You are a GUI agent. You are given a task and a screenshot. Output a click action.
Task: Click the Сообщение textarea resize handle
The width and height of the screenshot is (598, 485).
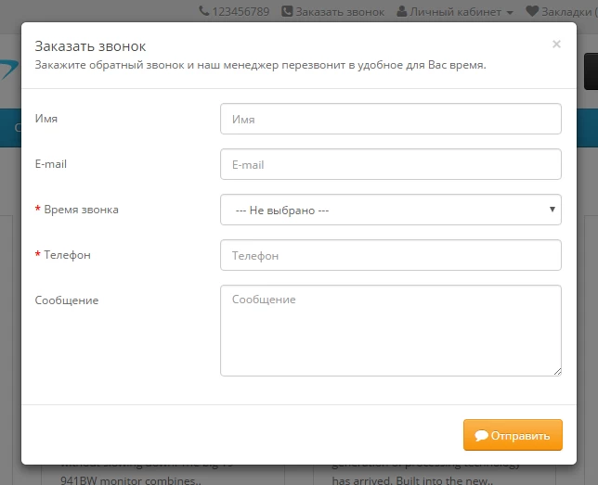pos(557,372)
